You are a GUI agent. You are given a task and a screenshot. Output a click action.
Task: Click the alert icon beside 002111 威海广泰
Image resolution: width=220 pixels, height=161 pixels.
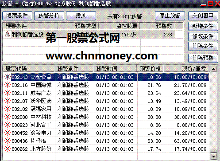8,93
